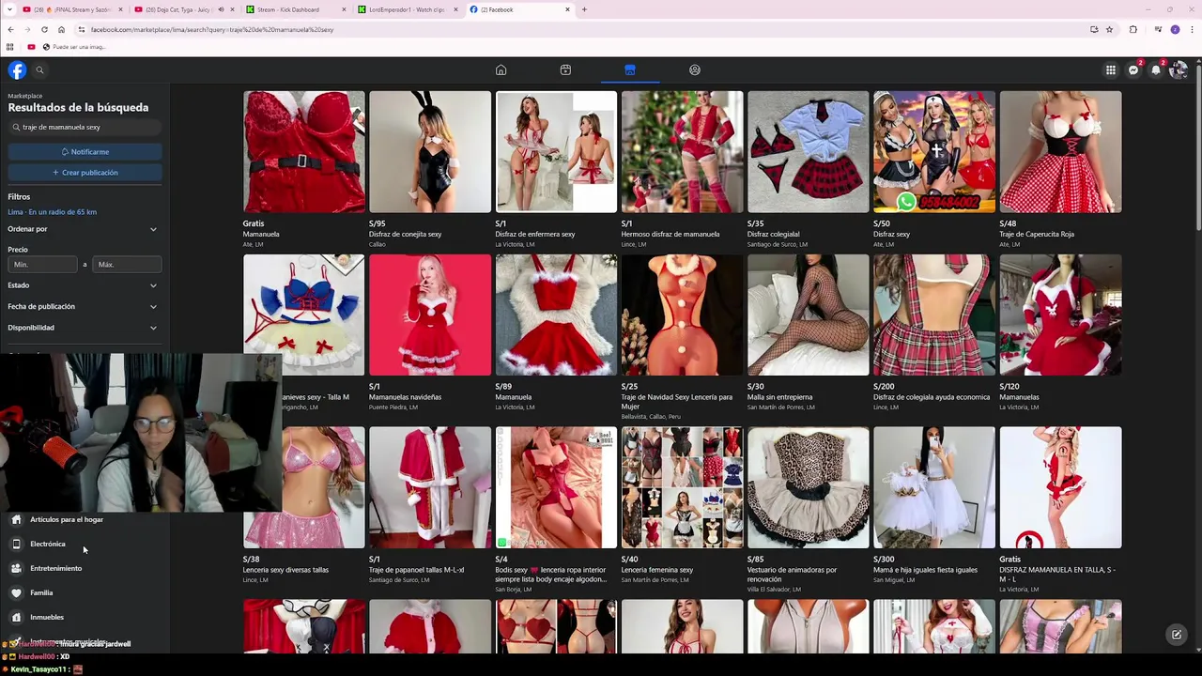1202x676 pixels.
Task: Reload the page with the refresh icon
Action: coord(44,29)
